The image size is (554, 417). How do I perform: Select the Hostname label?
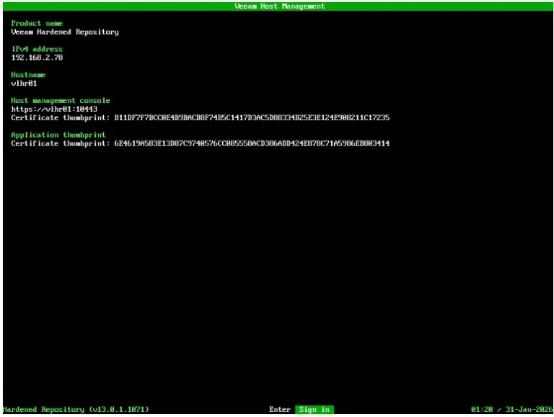point(28,75)
